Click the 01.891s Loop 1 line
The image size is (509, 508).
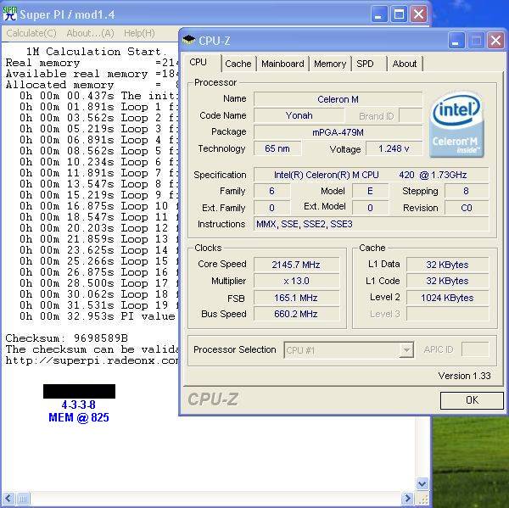[x=98, y=107]
